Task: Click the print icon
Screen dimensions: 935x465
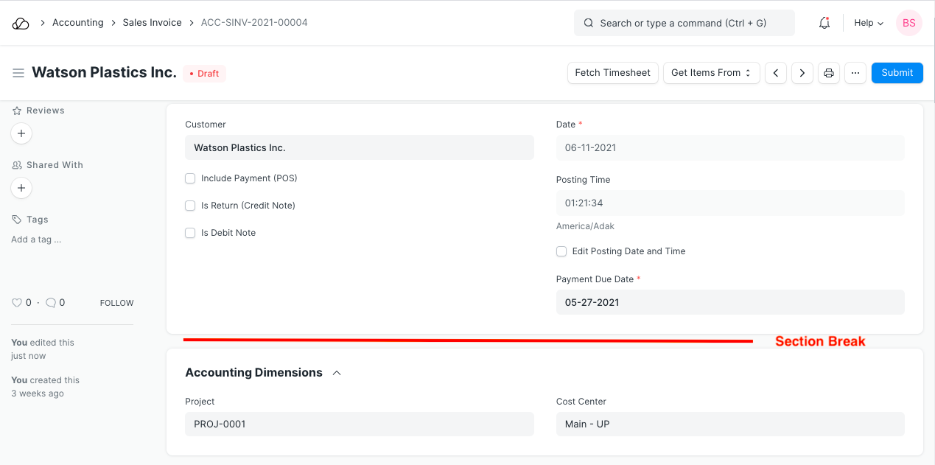Action: [x=829, y=73]
